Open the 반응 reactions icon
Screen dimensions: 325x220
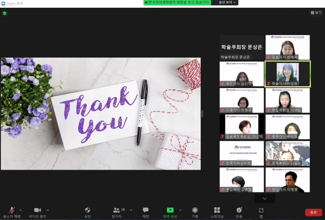coord(239,210)
